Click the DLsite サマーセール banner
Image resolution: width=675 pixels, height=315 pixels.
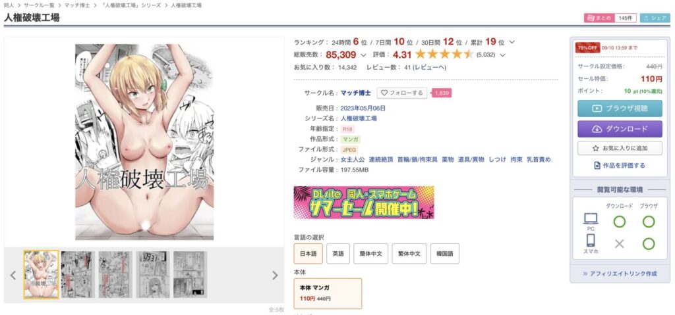364,203
